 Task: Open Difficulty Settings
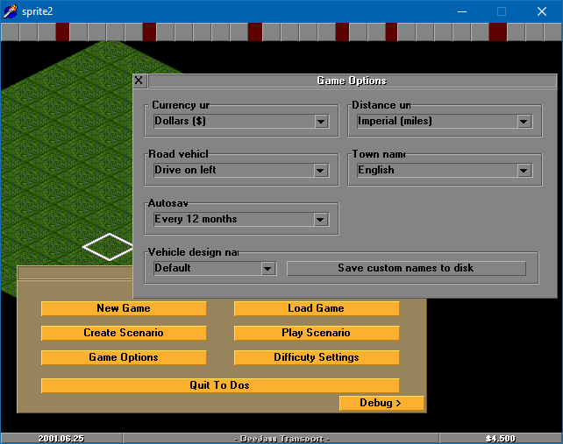click(x=316, y=357)
